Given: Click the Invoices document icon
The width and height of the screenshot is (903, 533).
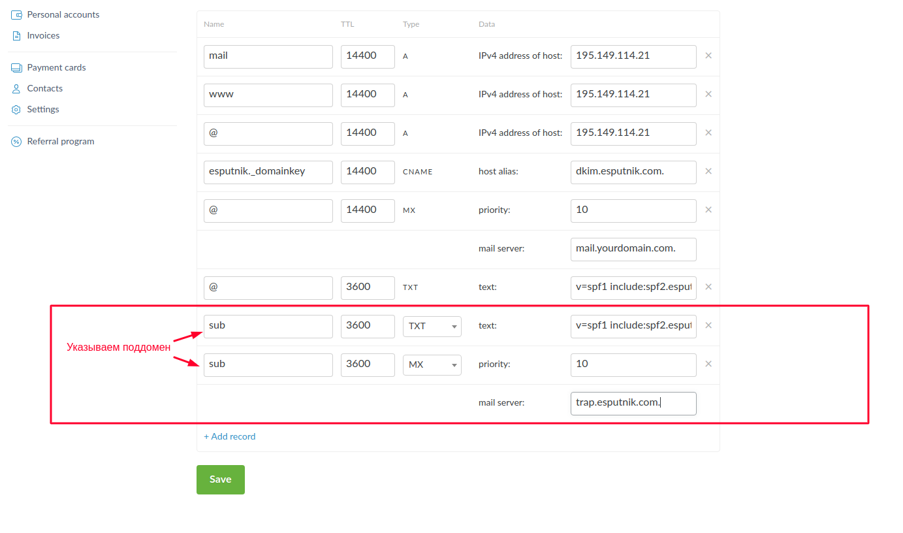Looking at the screenshot, I should tap(16, 36).
